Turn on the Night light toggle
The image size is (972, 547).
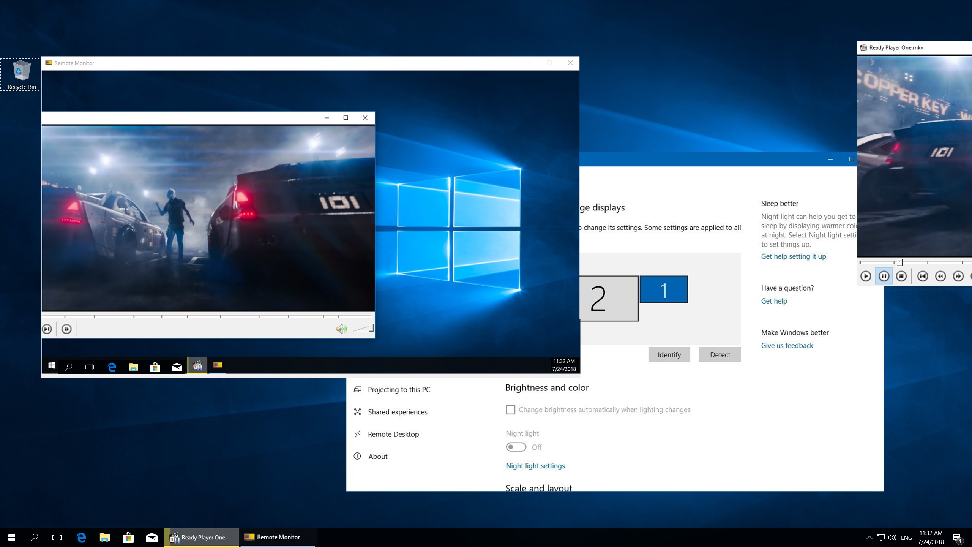516,447
